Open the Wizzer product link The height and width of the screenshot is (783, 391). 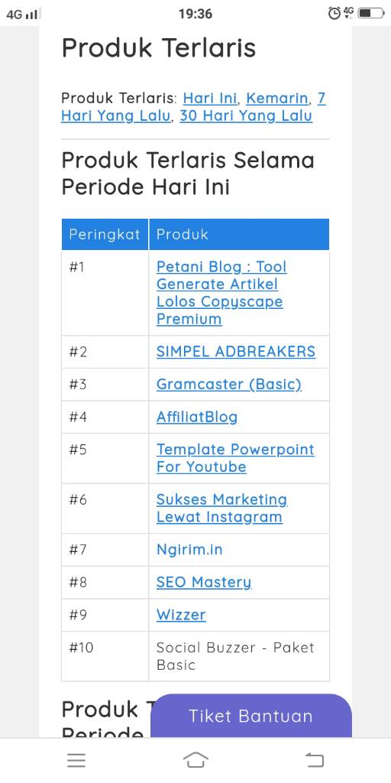[181, 615]
